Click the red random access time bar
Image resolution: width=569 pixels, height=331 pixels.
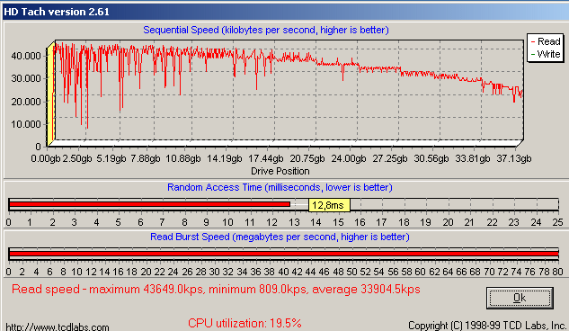(149, 204)
